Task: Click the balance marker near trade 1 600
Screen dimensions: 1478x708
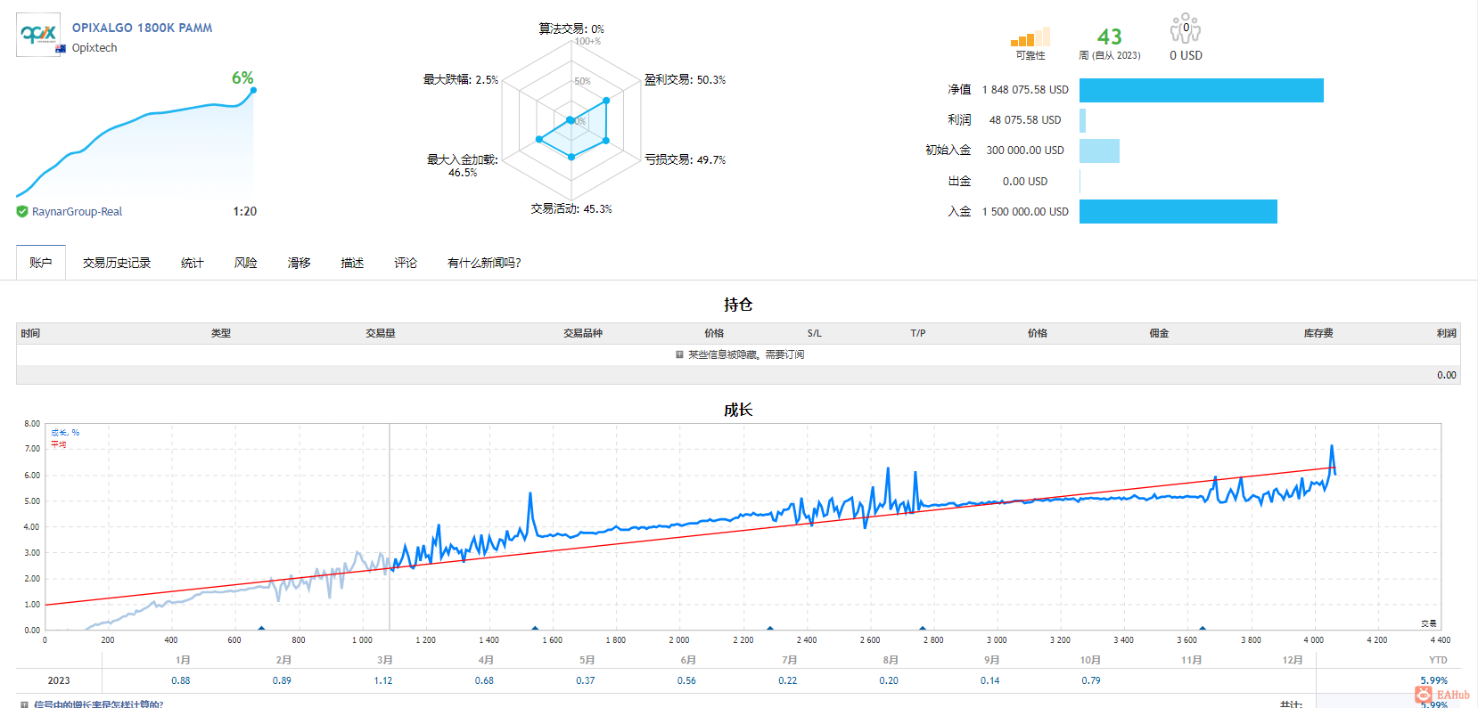Action: [535, 629]
